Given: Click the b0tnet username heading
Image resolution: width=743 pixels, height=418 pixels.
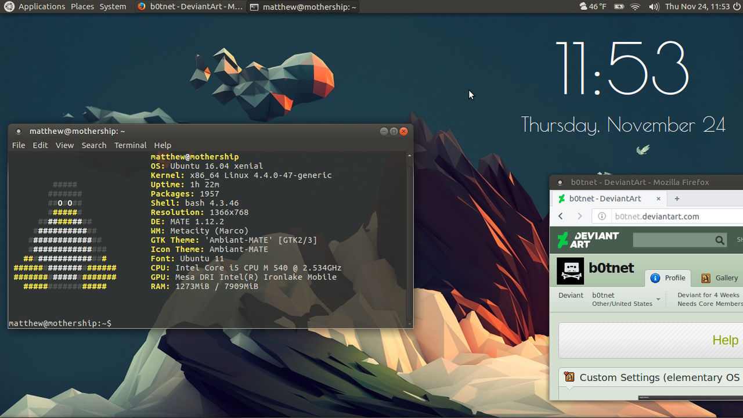Looking at the screenshot, I should [611, 268].
